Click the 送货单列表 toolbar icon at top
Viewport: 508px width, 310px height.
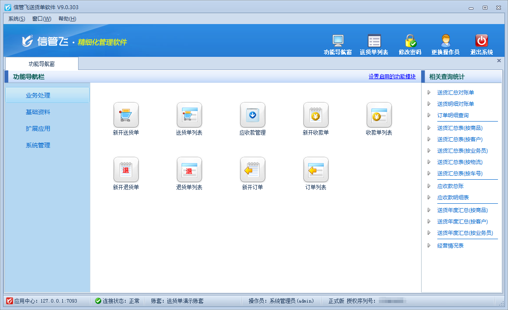pyautogui.click(x=374, y=41)
